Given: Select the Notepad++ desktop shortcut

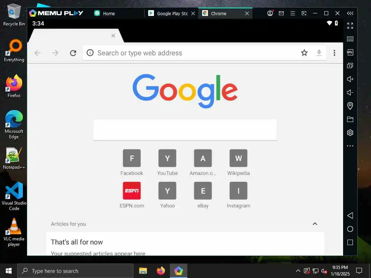Looking at the screenshot, I should click(14, 159).
